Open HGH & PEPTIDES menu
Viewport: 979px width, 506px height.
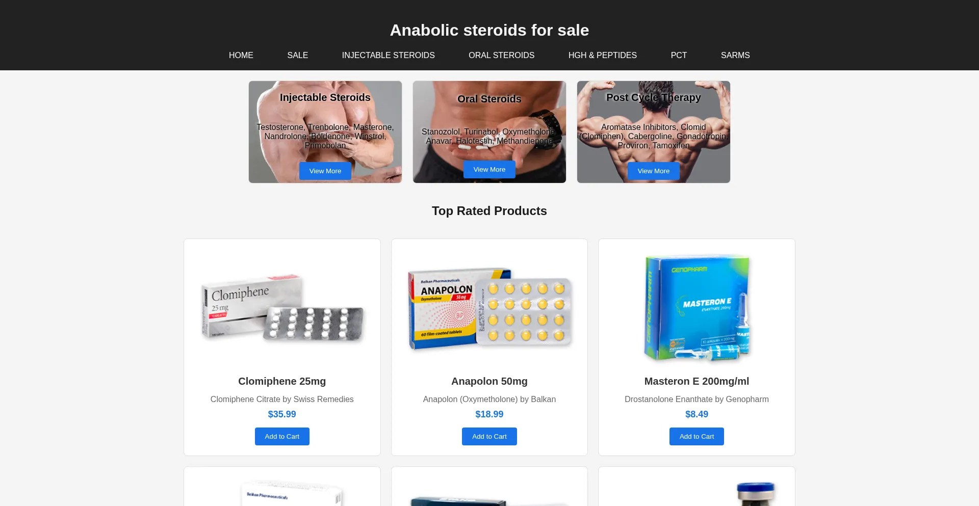602,55
